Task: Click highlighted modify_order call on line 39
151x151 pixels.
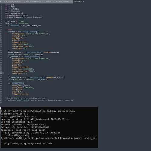Action: click(18, 84)
